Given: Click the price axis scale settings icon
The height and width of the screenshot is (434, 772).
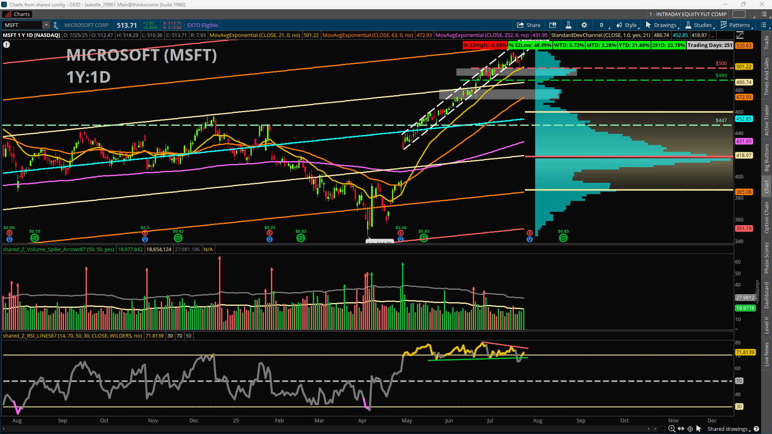Looking at the screenshot, I should click(740, 35).
